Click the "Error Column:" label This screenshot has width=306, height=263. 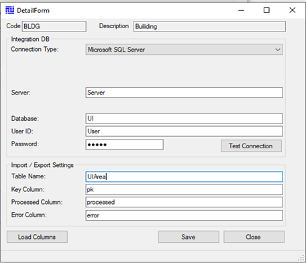click(x=29, y=215)
